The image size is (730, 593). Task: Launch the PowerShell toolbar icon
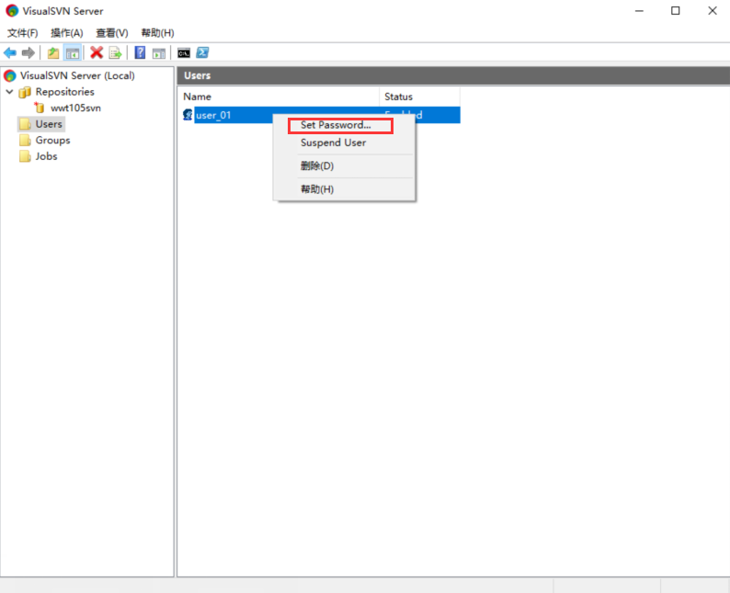pyautogui.click(x=202, y=53)
